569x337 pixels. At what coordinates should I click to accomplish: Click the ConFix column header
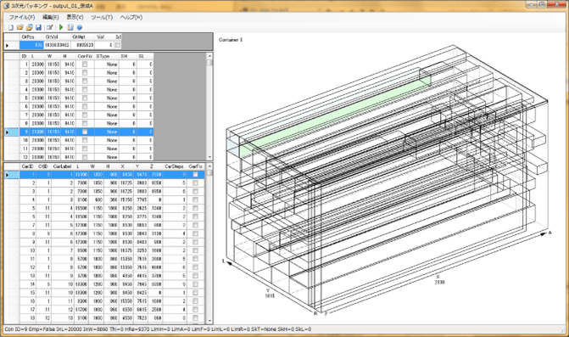click(85, 56)
